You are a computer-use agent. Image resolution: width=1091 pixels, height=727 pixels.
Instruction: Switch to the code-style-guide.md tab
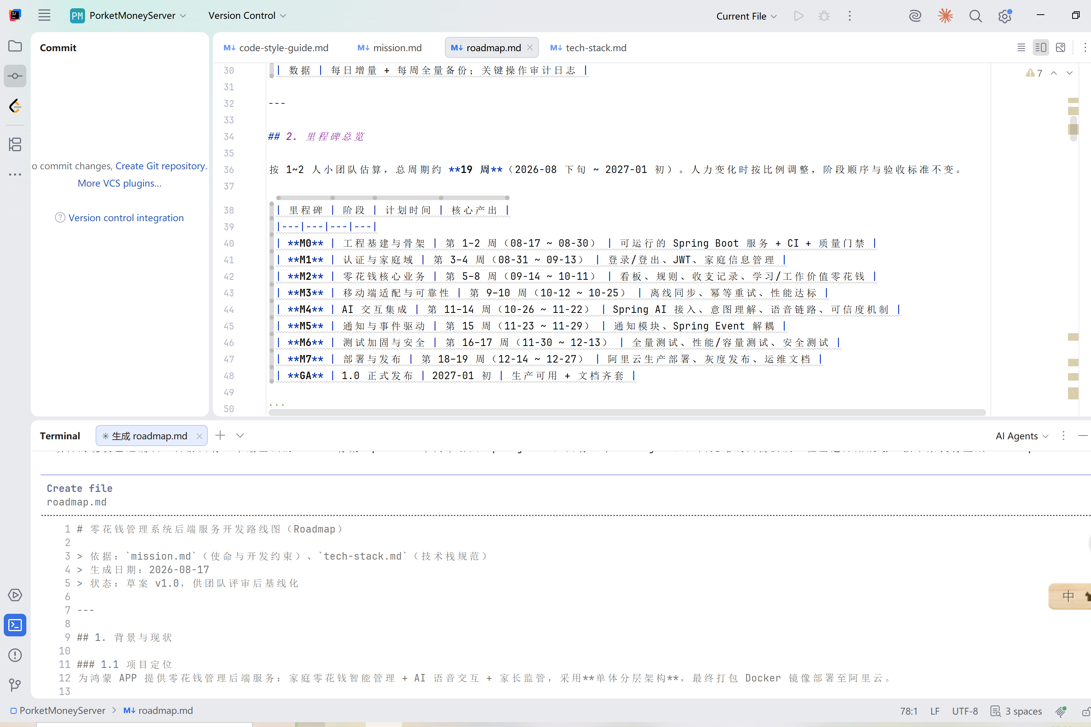(x=276, y=47)
